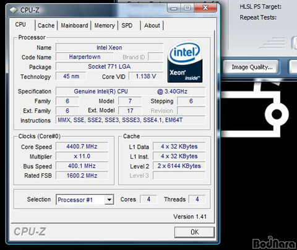Show the About tab
Screen dimensions: 297x250
coord(152,25)
